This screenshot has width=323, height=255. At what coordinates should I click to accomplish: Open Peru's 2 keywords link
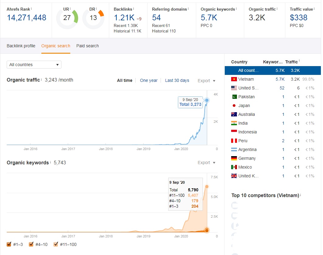coord(283,141)
